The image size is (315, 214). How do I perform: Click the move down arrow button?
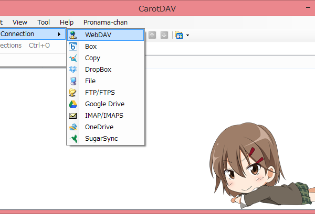click(164, 35)
